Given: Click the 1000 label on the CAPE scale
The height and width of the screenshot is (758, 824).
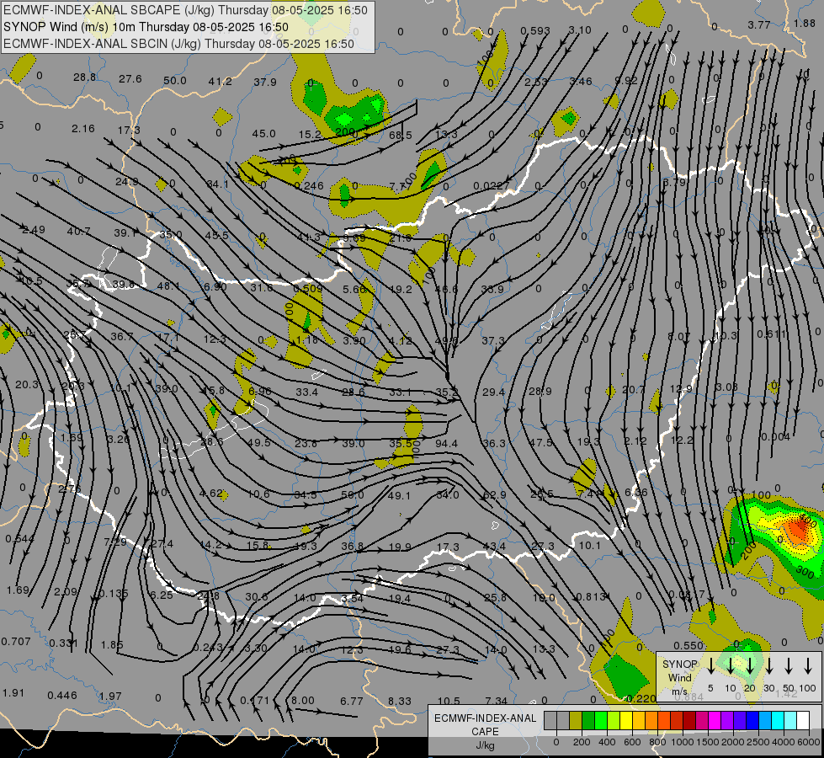Looking at the screenshot, I should pyautogui.click(x=682, y=742).
